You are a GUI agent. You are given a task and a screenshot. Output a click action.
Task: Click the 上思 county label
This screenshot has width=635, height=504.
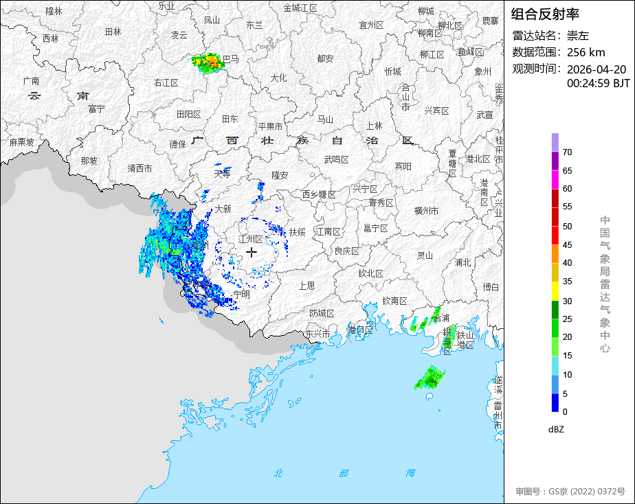(x=307, y=286)
